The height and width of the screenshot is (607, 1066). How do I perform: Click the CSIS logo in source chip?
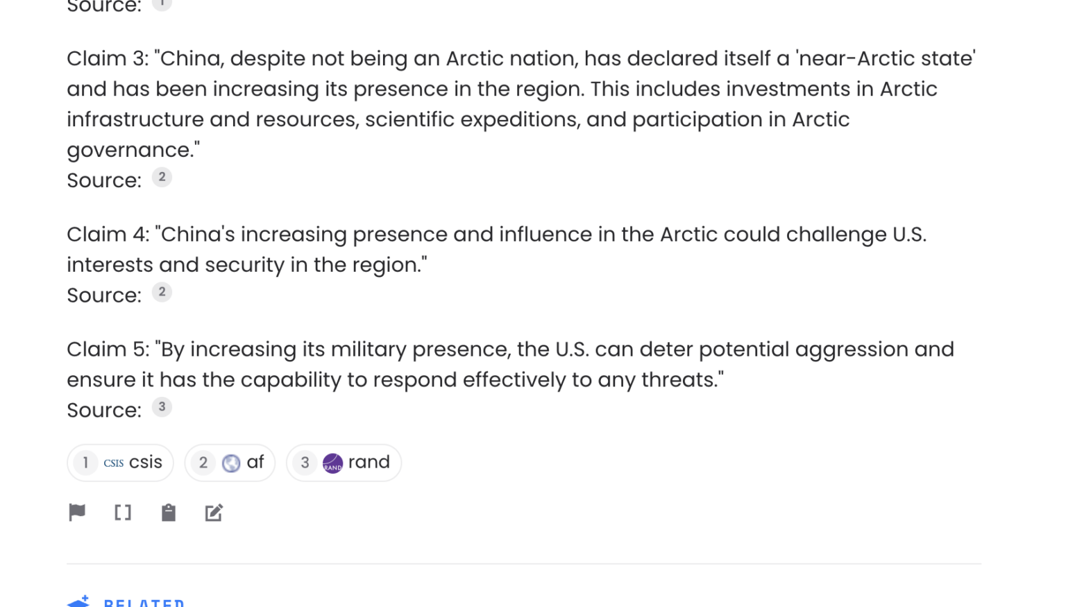coord(114,463)
